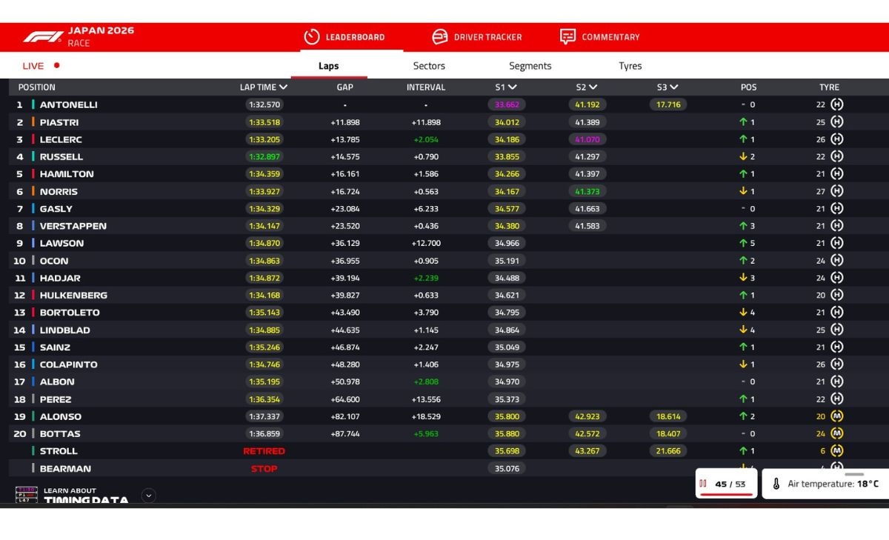The width and height of the screenshot is (889, 540).
Task: Click the Learn About Timing Data link
Action: pyautogui.click(x=85, y=496)
